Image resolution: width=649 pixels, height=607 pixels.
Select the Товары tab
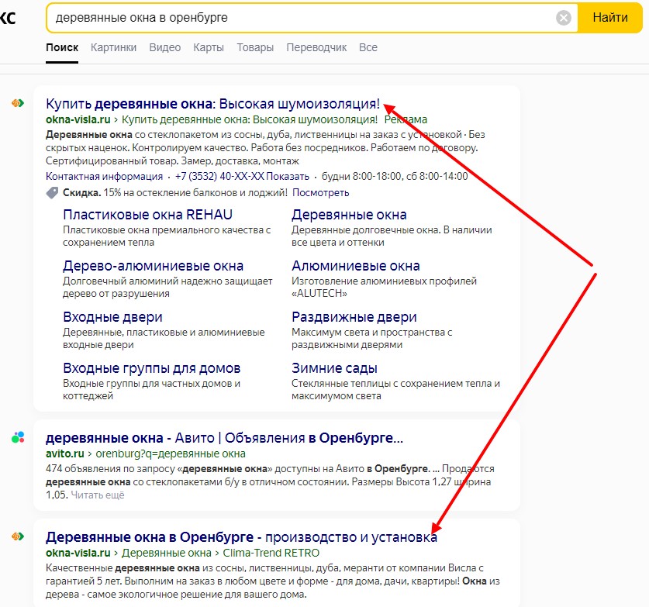255,47
